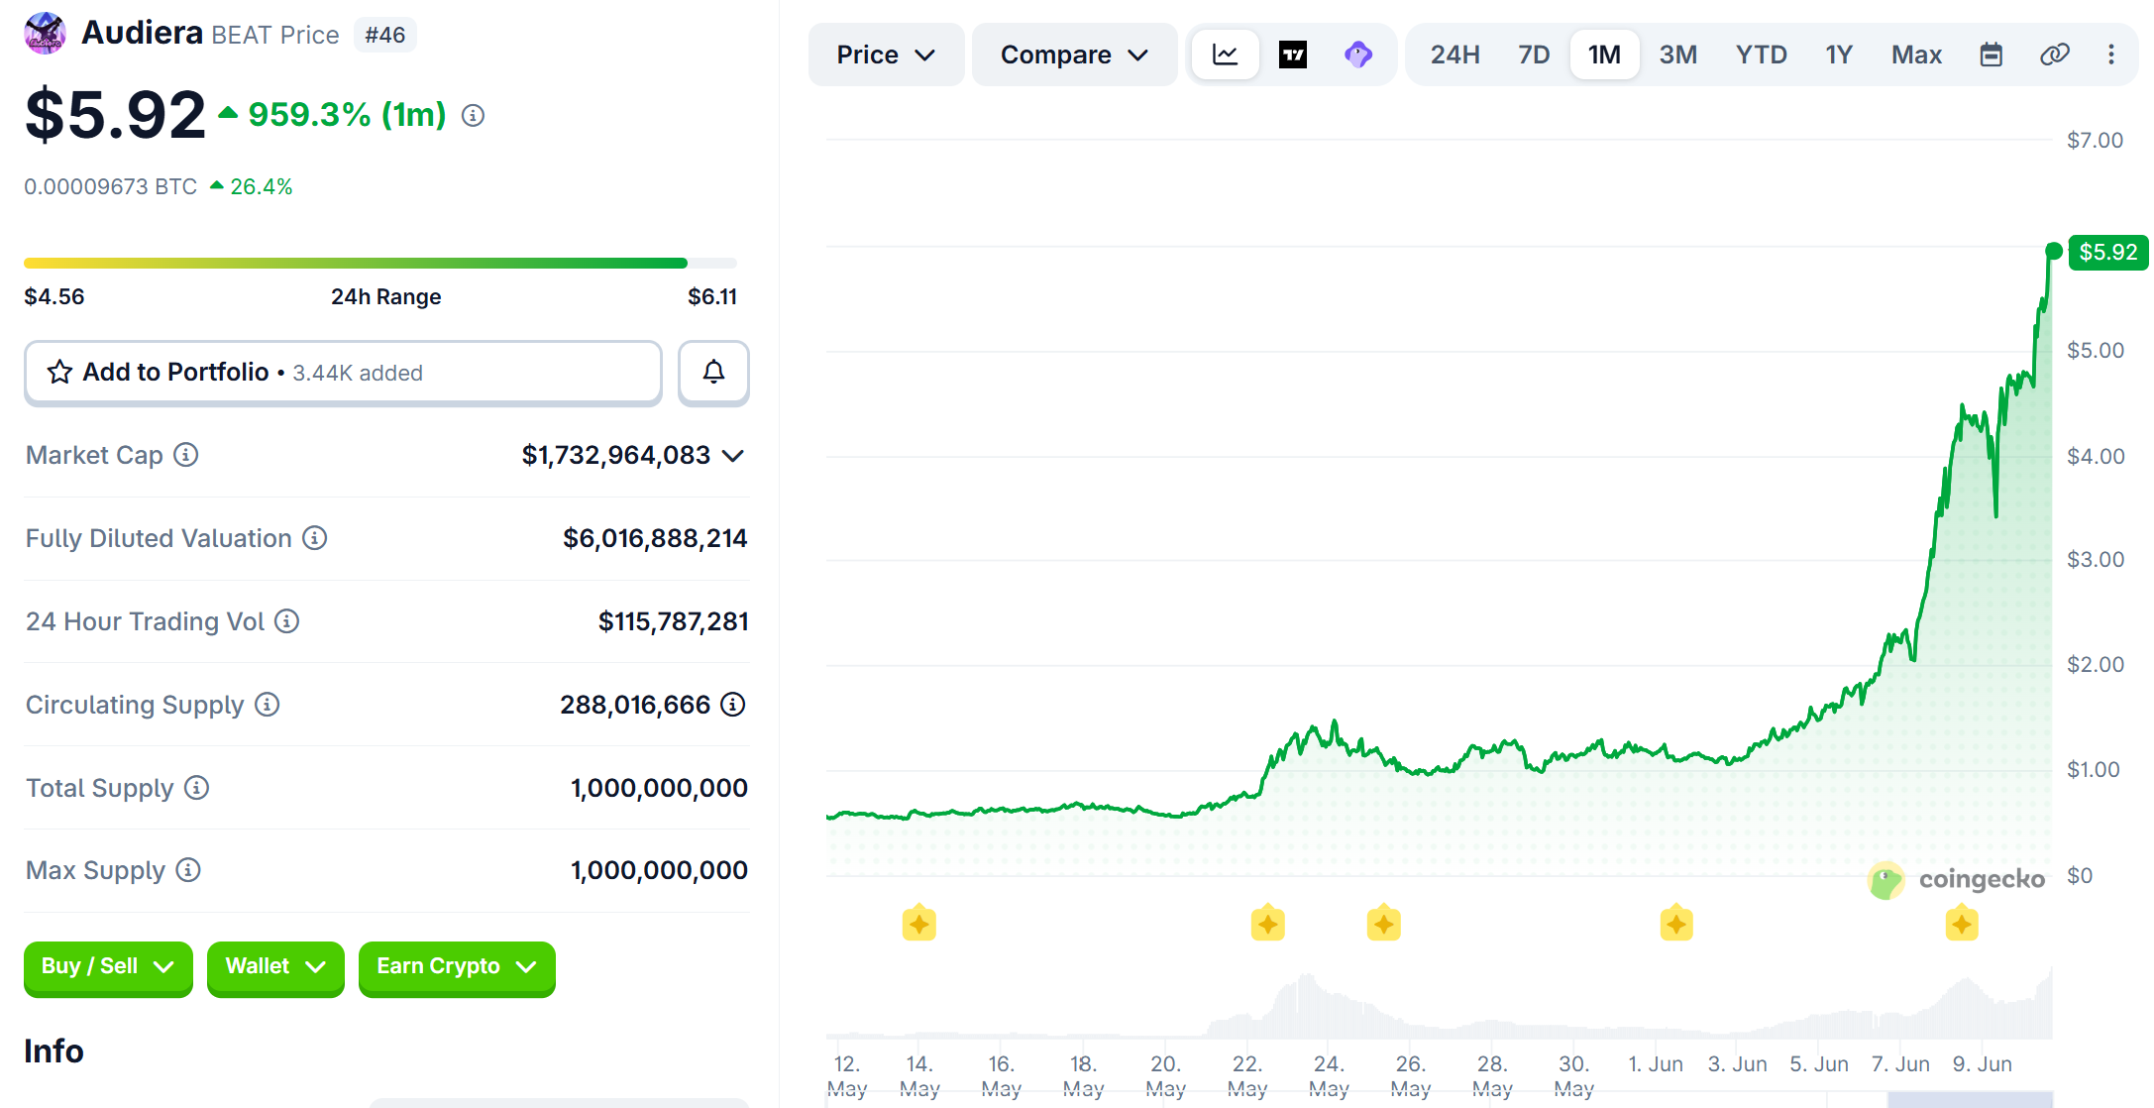
Task: Select the YTD time range
Action: click(1761, 55)
